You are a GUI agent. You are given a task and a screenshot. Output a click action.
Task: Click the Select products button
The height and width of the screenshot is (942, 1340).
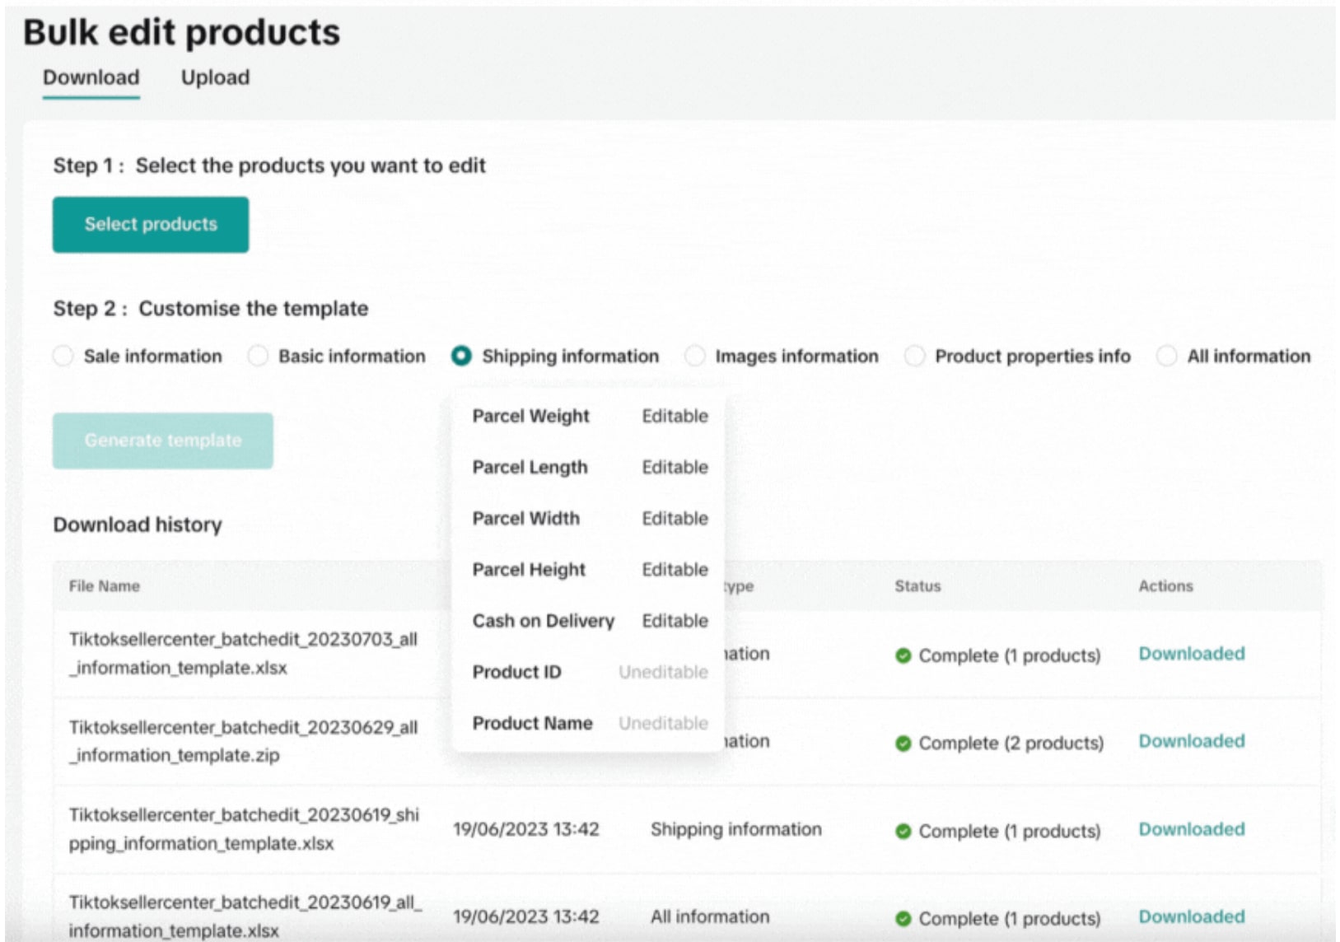pyautogui.click(x=151, y=224)
